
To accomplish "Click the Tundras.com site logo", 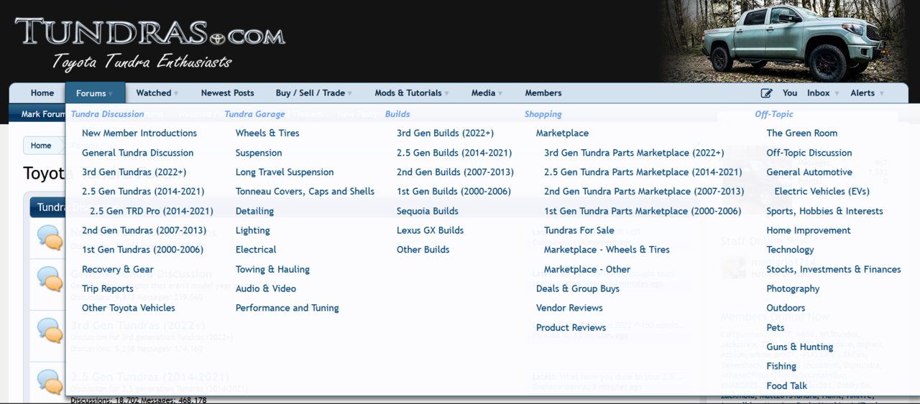I will point(149,32).
